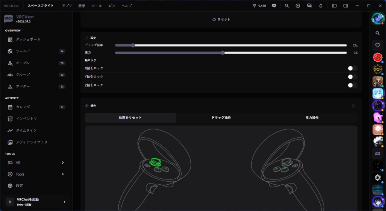Click the V credits balance 1,150
386x211 pixels.
(x=259, y=6)
